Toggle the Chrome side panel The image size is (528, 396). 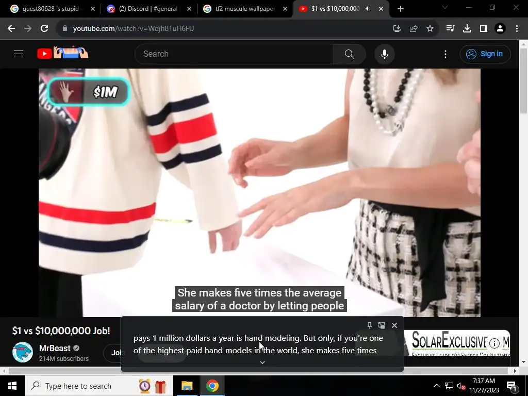pyautogui.click(x=484, y=29)
